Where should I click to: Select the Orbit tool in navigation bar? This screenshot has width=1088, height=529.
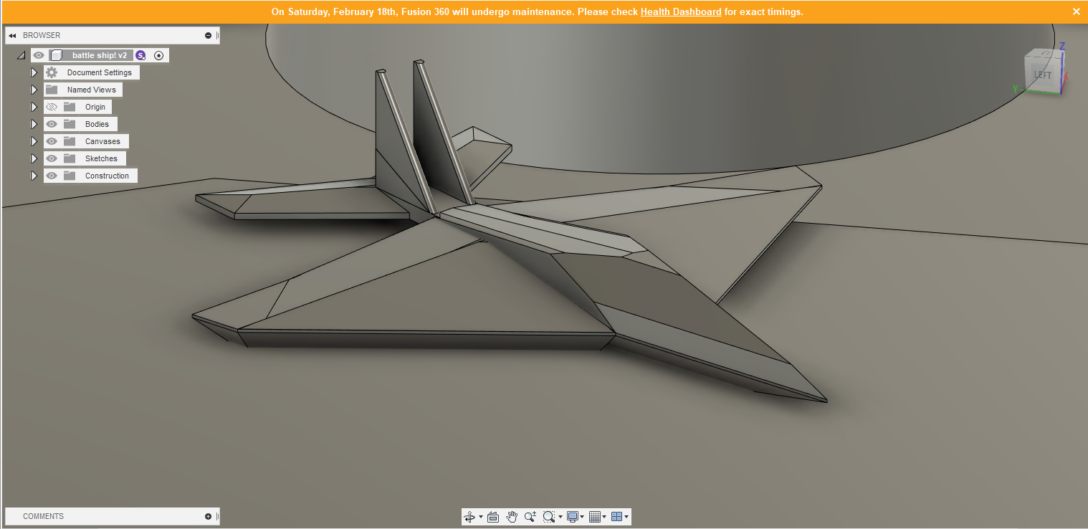469,516
